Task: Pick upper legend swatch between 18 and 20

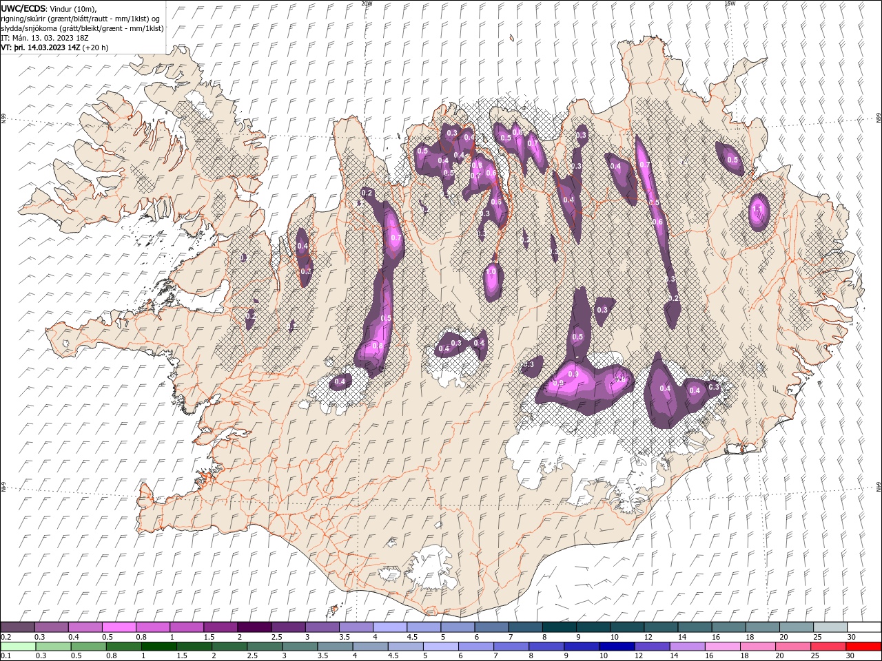Action: click(x=762, y=627)
